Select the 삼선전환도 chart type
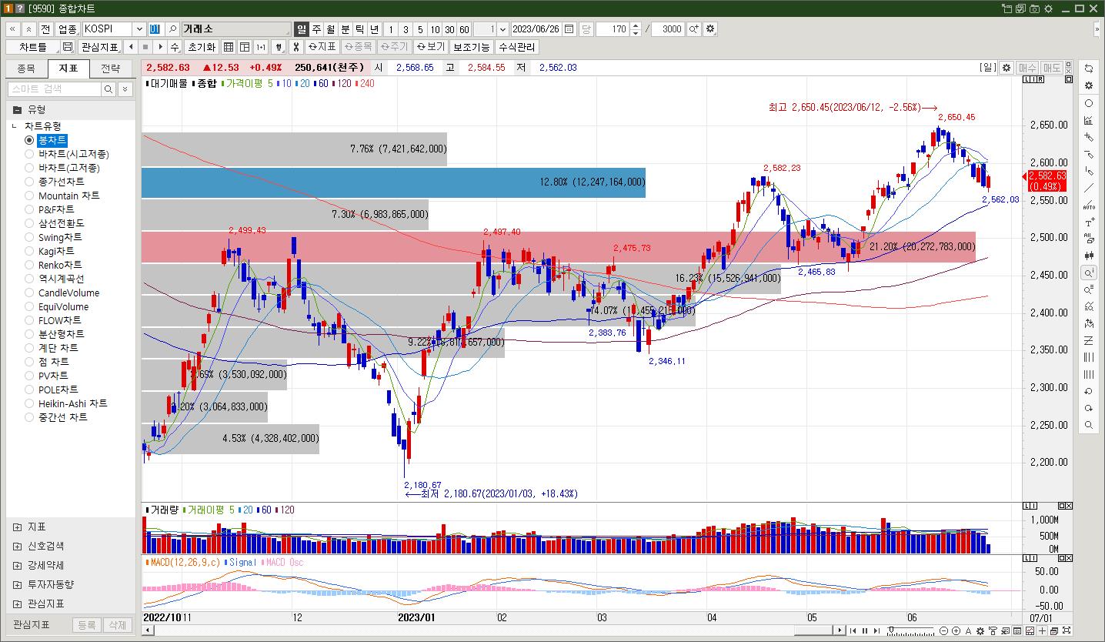The height and width of the screenshot is (642, 1105). (29, 223)
